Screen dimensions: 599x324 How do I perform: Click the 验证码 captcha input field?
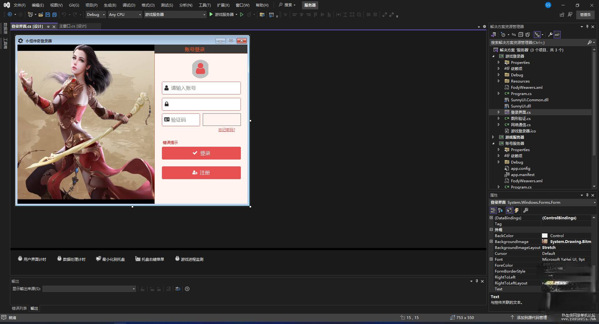pyautogui.click(x=181, y=120)
